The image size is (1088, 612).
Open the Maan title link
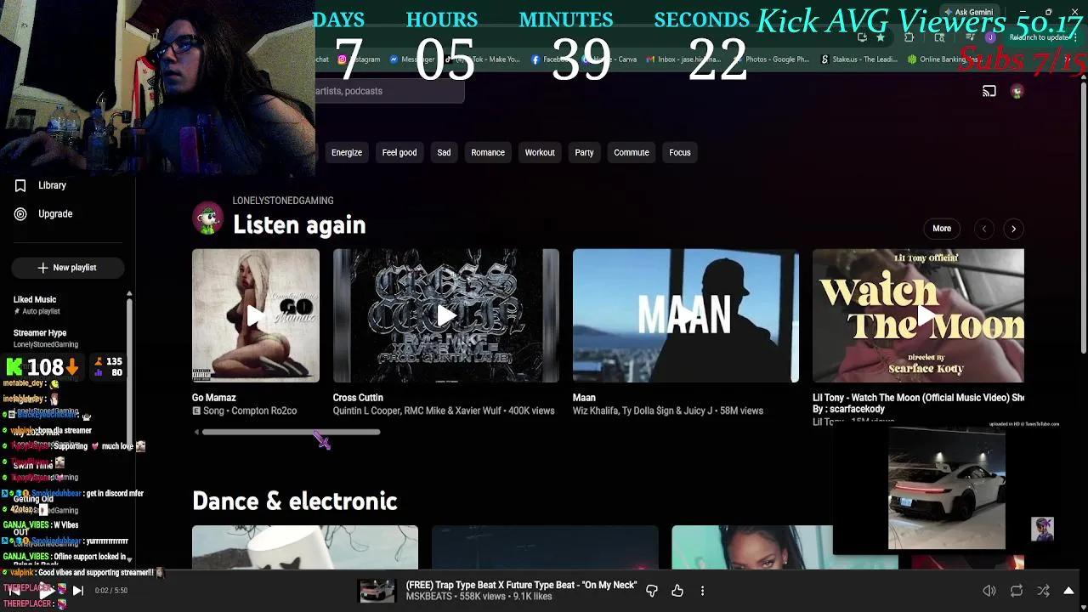point(584,398)
